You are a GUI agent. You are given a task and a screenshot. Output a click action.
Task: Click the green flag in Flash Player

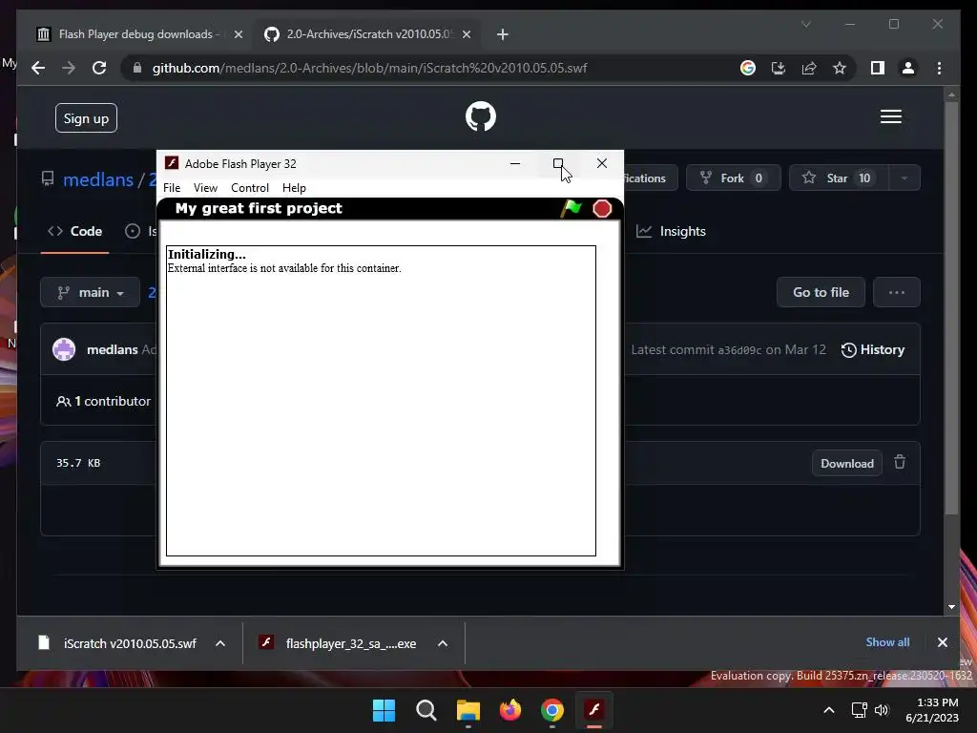572,208
